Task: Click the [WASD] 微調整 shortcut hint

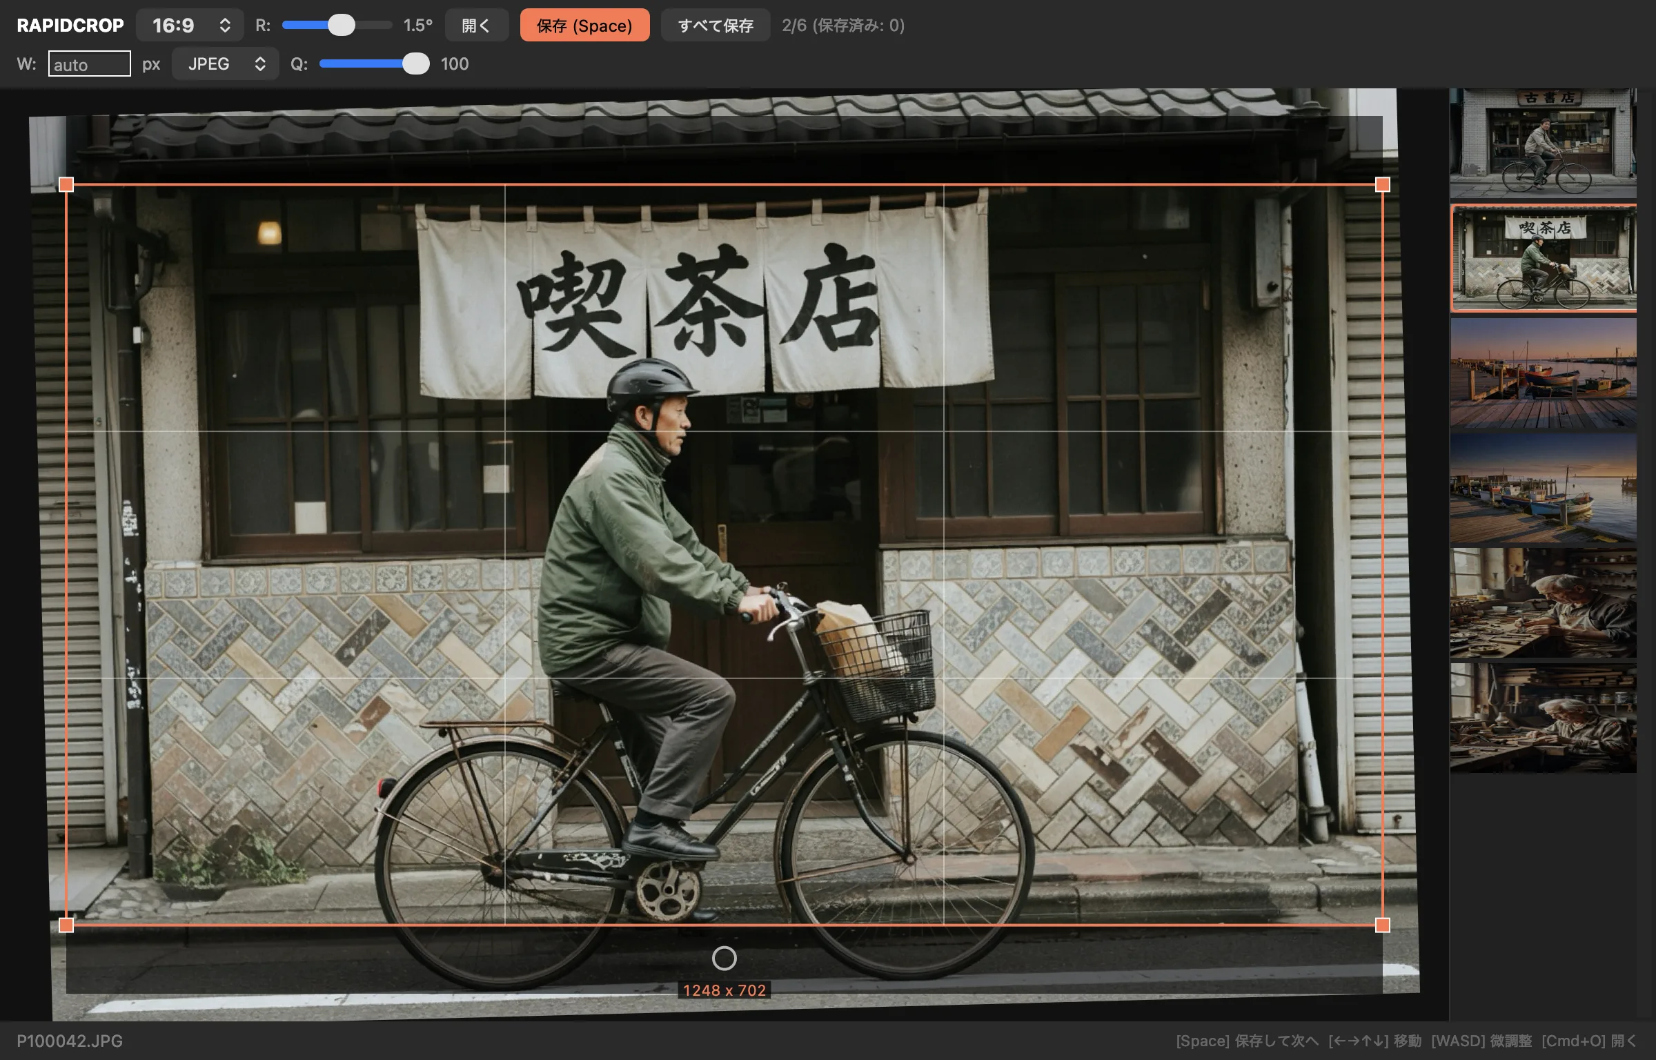Action: point(1481,1041)
